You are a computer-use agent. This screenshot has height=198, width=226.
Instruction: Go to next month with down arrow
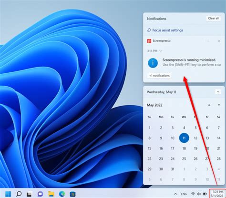(x=219, y=105)
